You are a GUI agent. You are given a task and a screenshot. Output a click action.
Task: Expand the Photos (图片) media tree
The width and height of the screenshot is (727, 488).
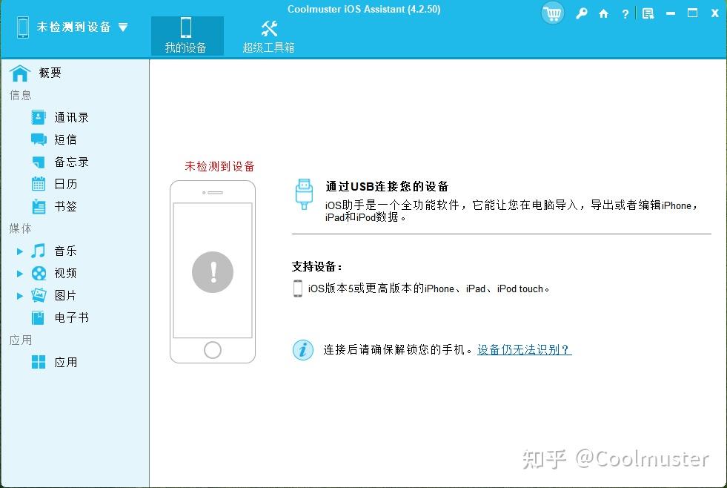20,295
